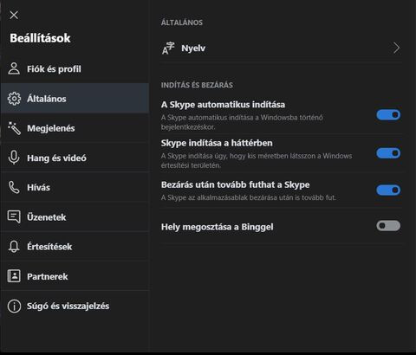Click the language icon next to Nyelv
Viewport: 416px width, 355px height.
click(x=168, y=48)
